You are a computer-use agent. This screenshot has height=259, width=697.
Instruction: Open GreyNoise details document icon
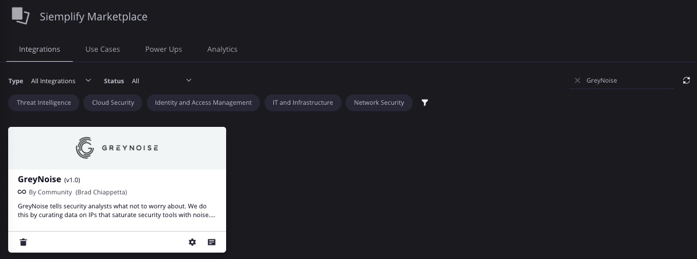(212, 242)
